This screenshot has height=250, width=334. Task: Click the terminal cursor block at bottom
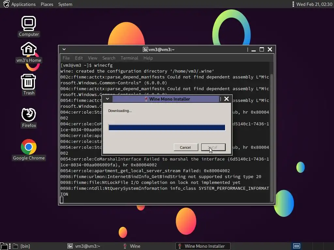(x=62, y=200)
